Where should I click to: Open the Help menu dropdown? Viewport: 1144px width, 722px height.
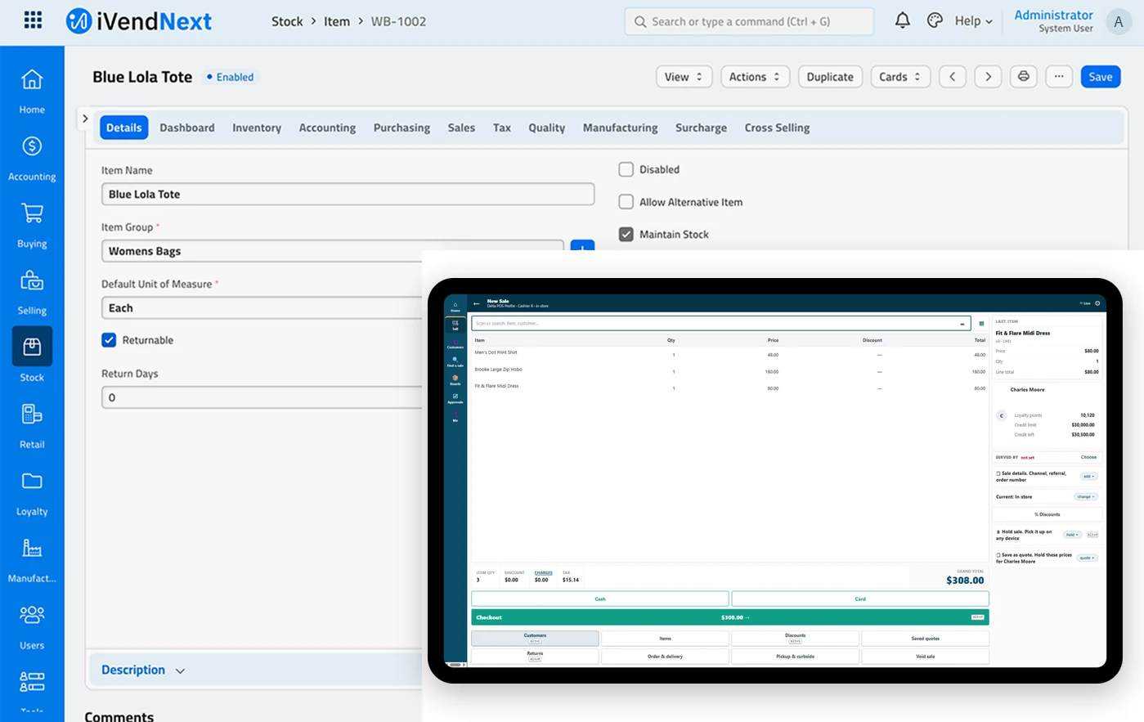973,21
